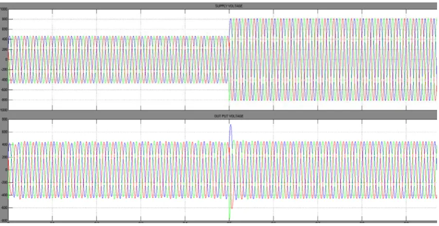439x226 pixels.
Task: Select the -200 tick label on output voltage axis
Action: [x=4, y=182]
